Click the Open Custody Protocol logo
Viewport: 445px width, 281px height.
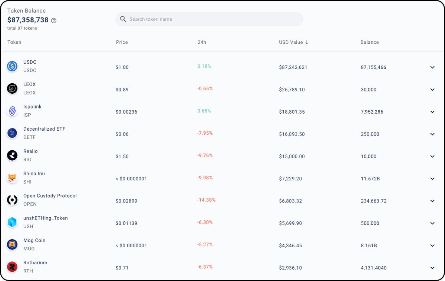tap(12, 200)
